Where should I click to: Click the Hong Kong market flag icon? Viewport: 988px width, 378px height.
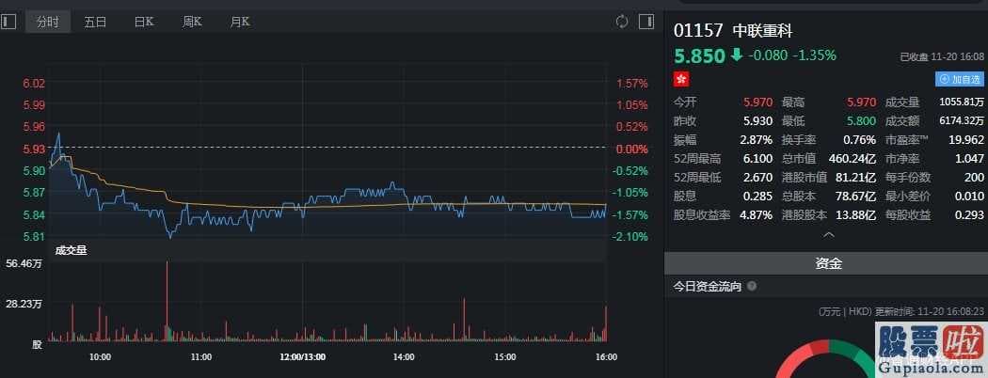(682, 79)
